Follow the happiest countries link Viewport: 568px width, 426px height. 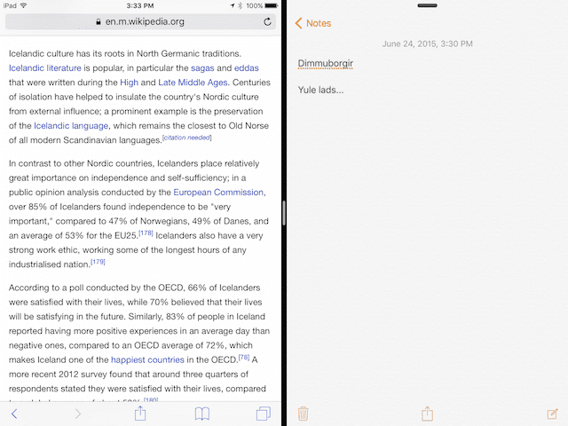pos(147,359)
